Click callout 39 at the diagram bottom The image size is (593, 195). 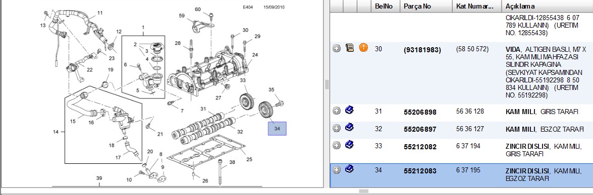[x=99, y=178]
